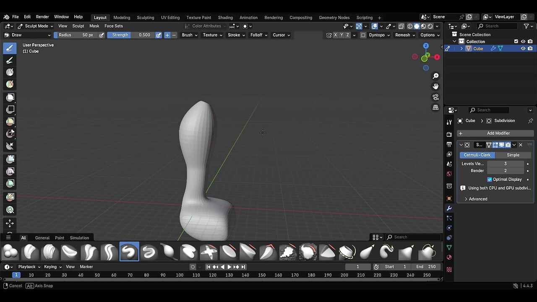Jump to end frame button
This screenshot has height=302, width=537.
click(243, 267)
